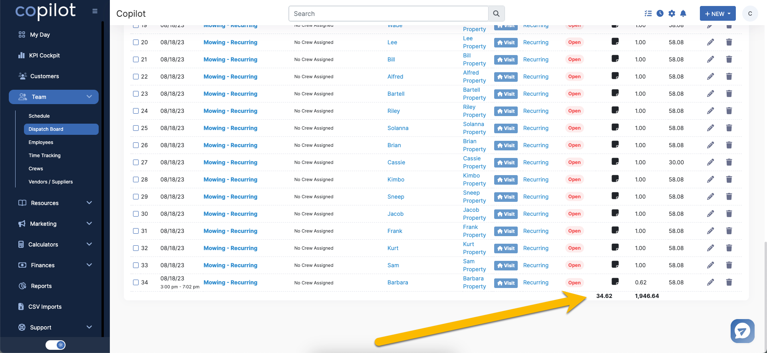Check the checkbox for row 24

[x=136, y=111]
